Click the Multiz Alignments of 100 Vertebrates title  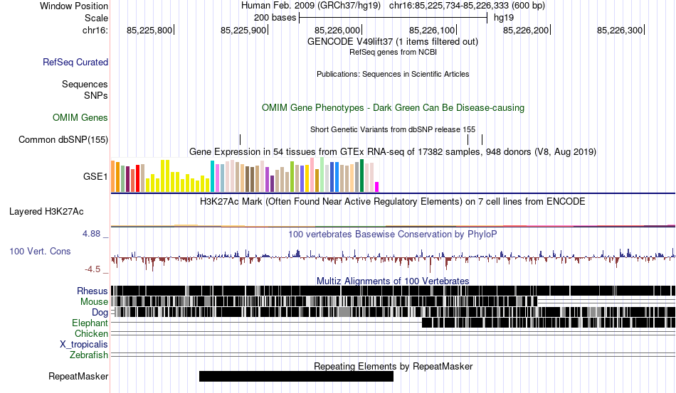pyautogui.click(x=393, y=281)
